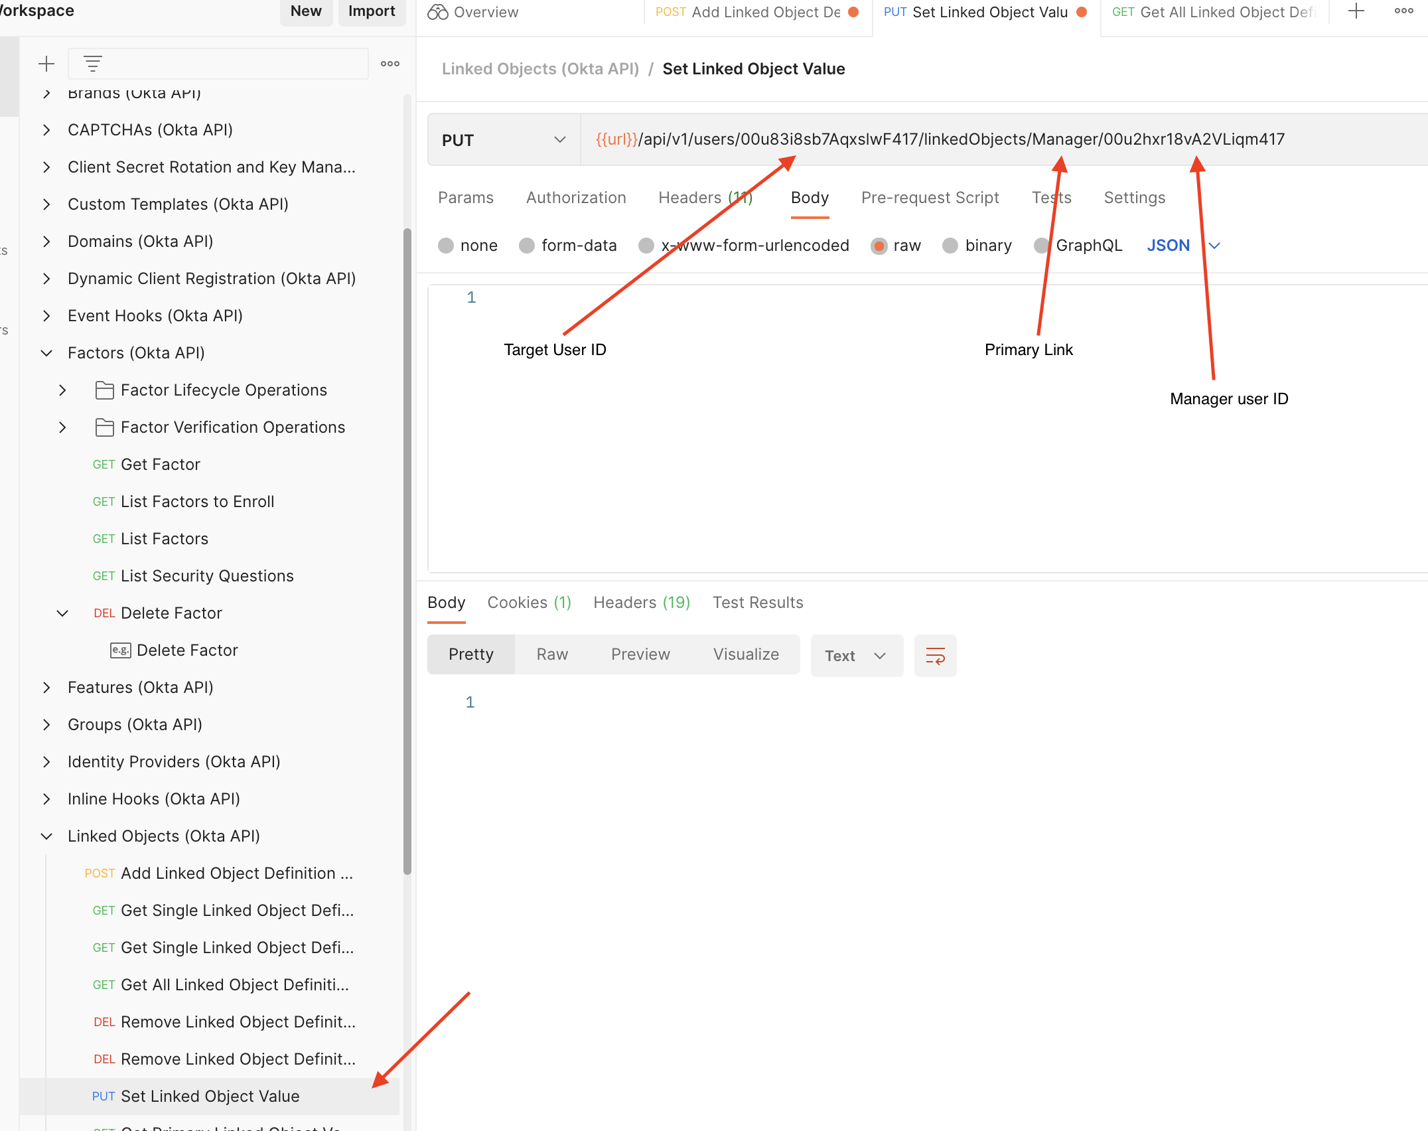
Task: Click Factor Lifecycle Operations folder icon
Action: [x=104, y=390]
